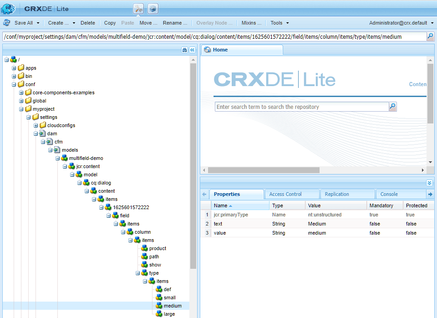
Task: Collapse the myproject folder
Action: (x=21, y=109)
